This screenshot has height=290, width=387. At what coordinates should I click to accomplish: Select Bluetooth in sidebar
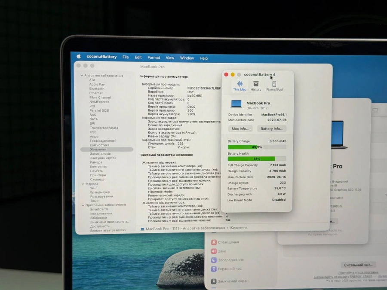96,89
